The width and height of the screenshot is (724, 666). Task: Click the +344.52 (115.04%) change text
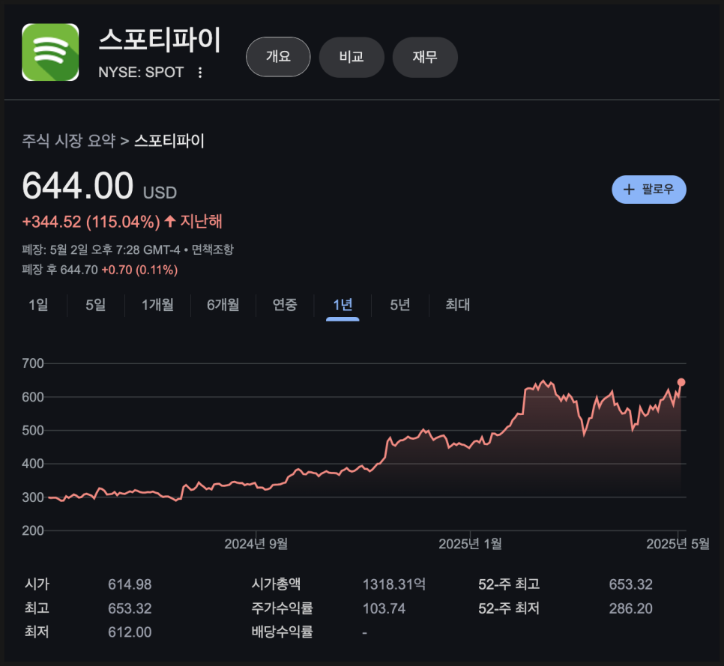(x=91, y=222)
